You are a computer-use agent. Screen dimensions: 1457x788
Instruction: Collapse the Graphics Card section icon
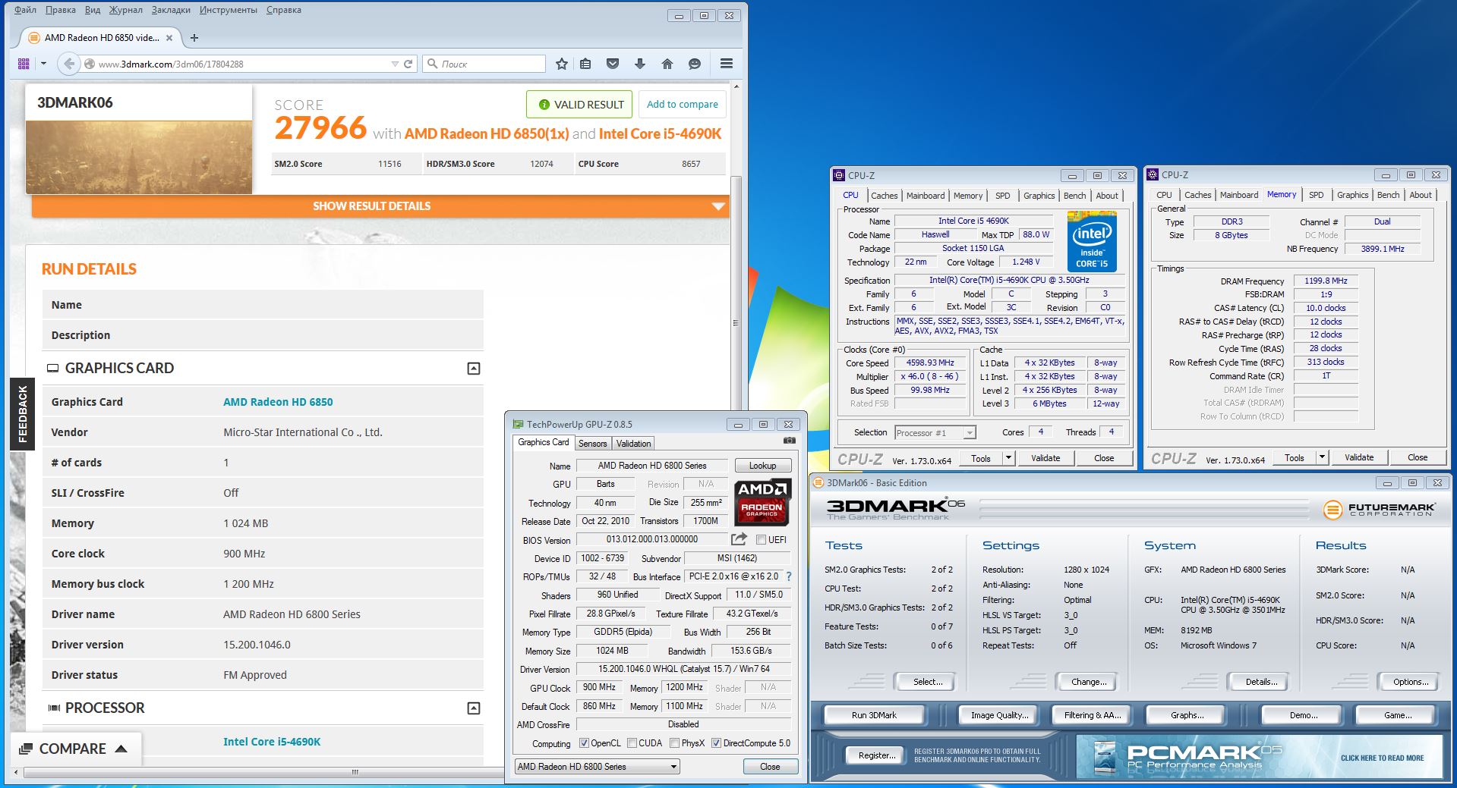pos(474,369)
